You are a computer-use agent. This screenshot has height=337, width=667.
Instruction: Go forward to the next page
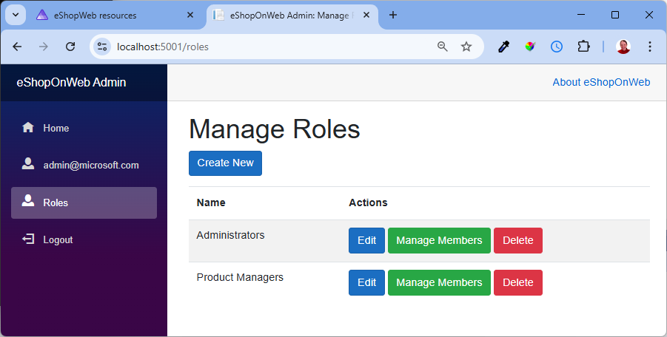(x=44, y=47)
